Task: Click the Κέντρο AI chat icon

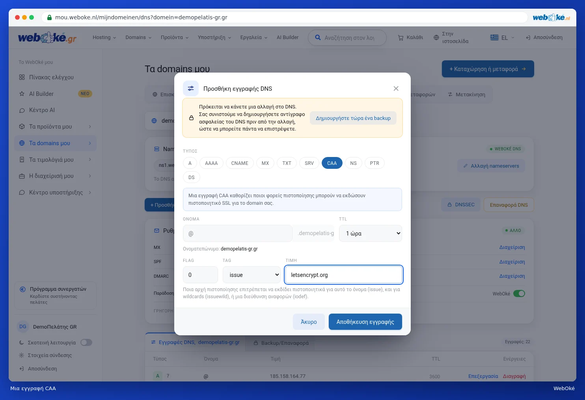Action: [22, 110]
